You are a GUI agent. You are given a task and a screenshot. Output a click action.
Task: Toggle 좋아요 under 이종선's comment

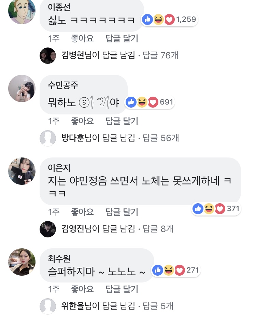point(82,39)
